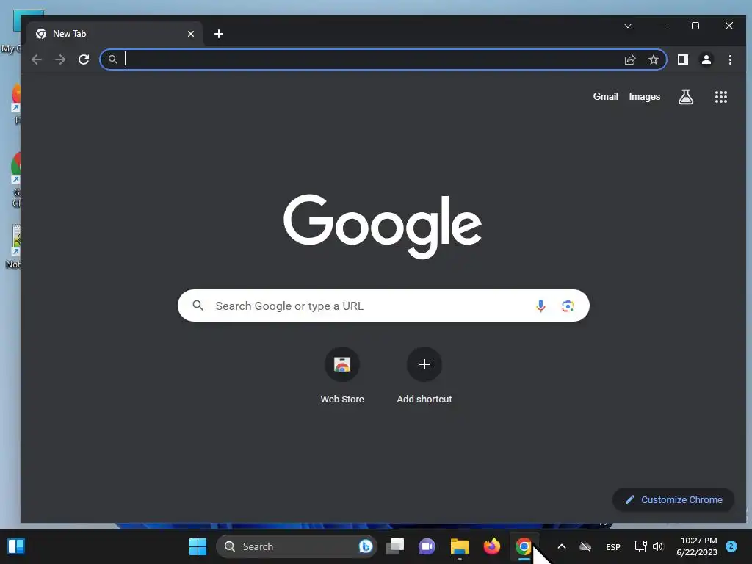Screen dimensions: 752x564
Task: Search by image with Google Lens
Action: [568, 305]
